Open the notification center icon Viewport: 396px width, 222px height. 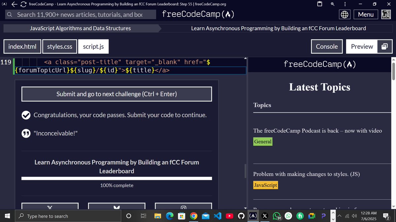[x=386, y=216]
